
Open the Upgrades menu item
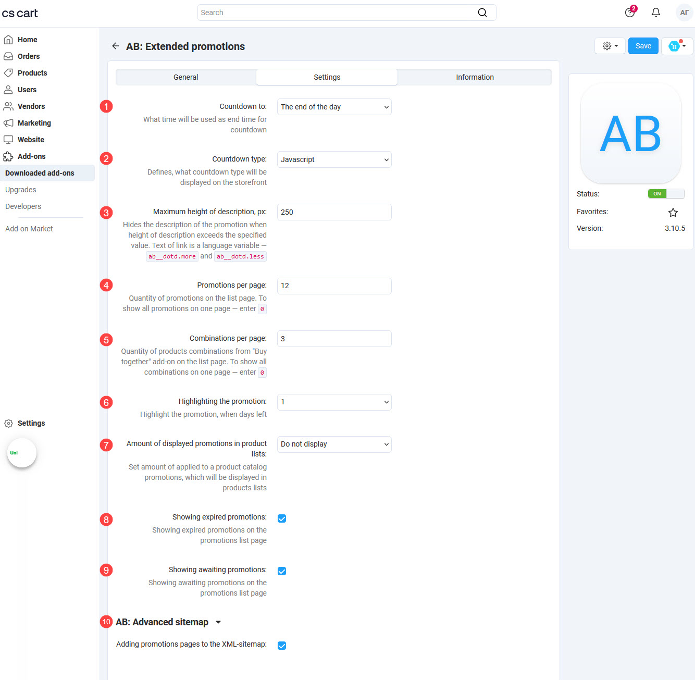[x=21, y=190]
